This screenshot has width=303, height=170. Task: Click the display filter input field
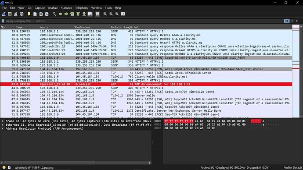tap(144, 21)
